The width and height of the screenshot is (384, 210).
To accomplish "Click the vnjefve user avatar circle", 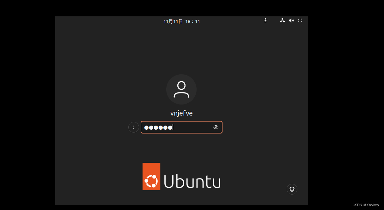I will pos(181,89).
